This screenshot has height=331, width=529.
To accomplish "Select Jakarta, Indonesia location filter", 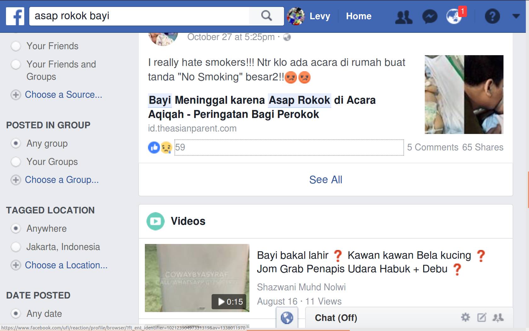I will 16,247.
